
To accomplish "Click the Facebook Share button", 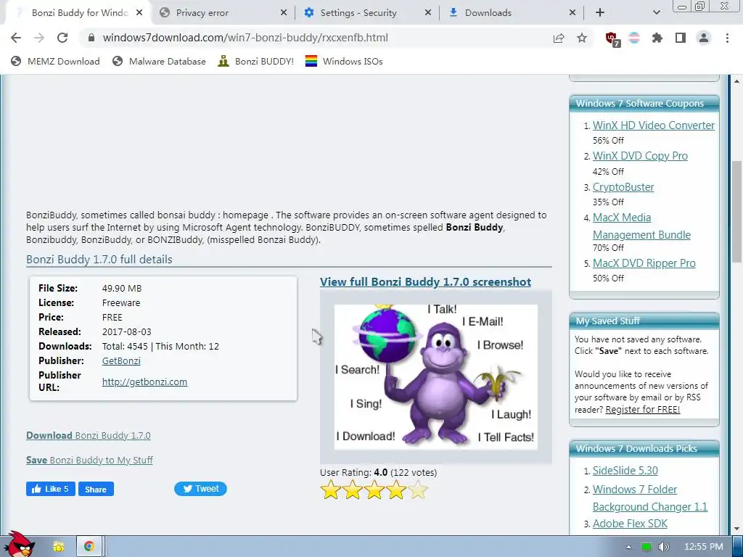I will tap(97, 490).
